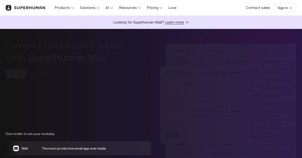
Task: Expand the AI chevron arrow
Action: [x=112, y=8]
